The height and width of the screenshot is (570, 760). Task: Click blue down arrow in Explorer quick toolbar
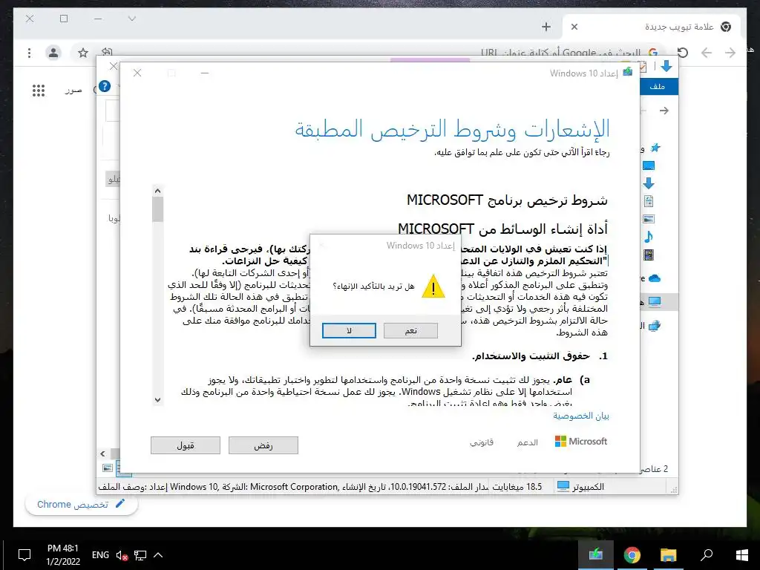666,66
